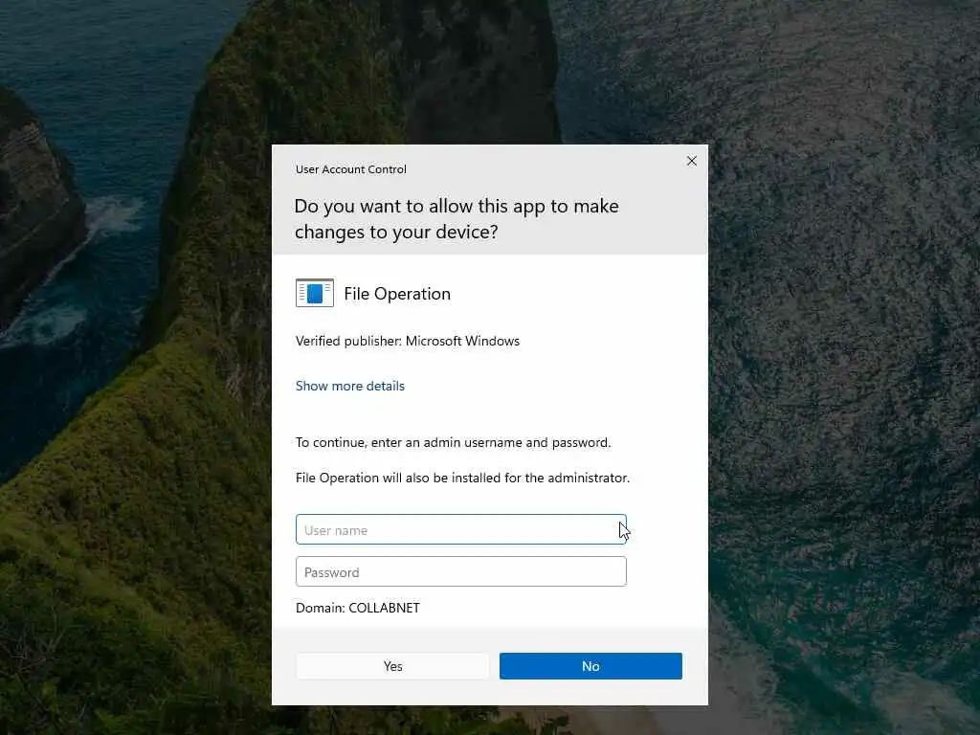This screenshot has height=735, width=980.
Task: Select the Domain: COLLABNET text
Action: click(x=358, y=608)
